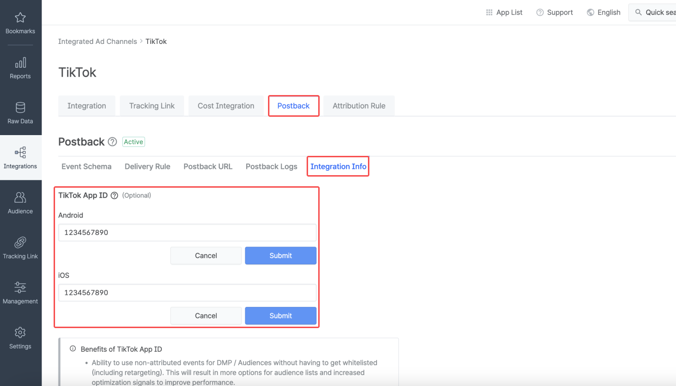
Task: Open the Postback URL sub-tab
Action: pos(208,166)
